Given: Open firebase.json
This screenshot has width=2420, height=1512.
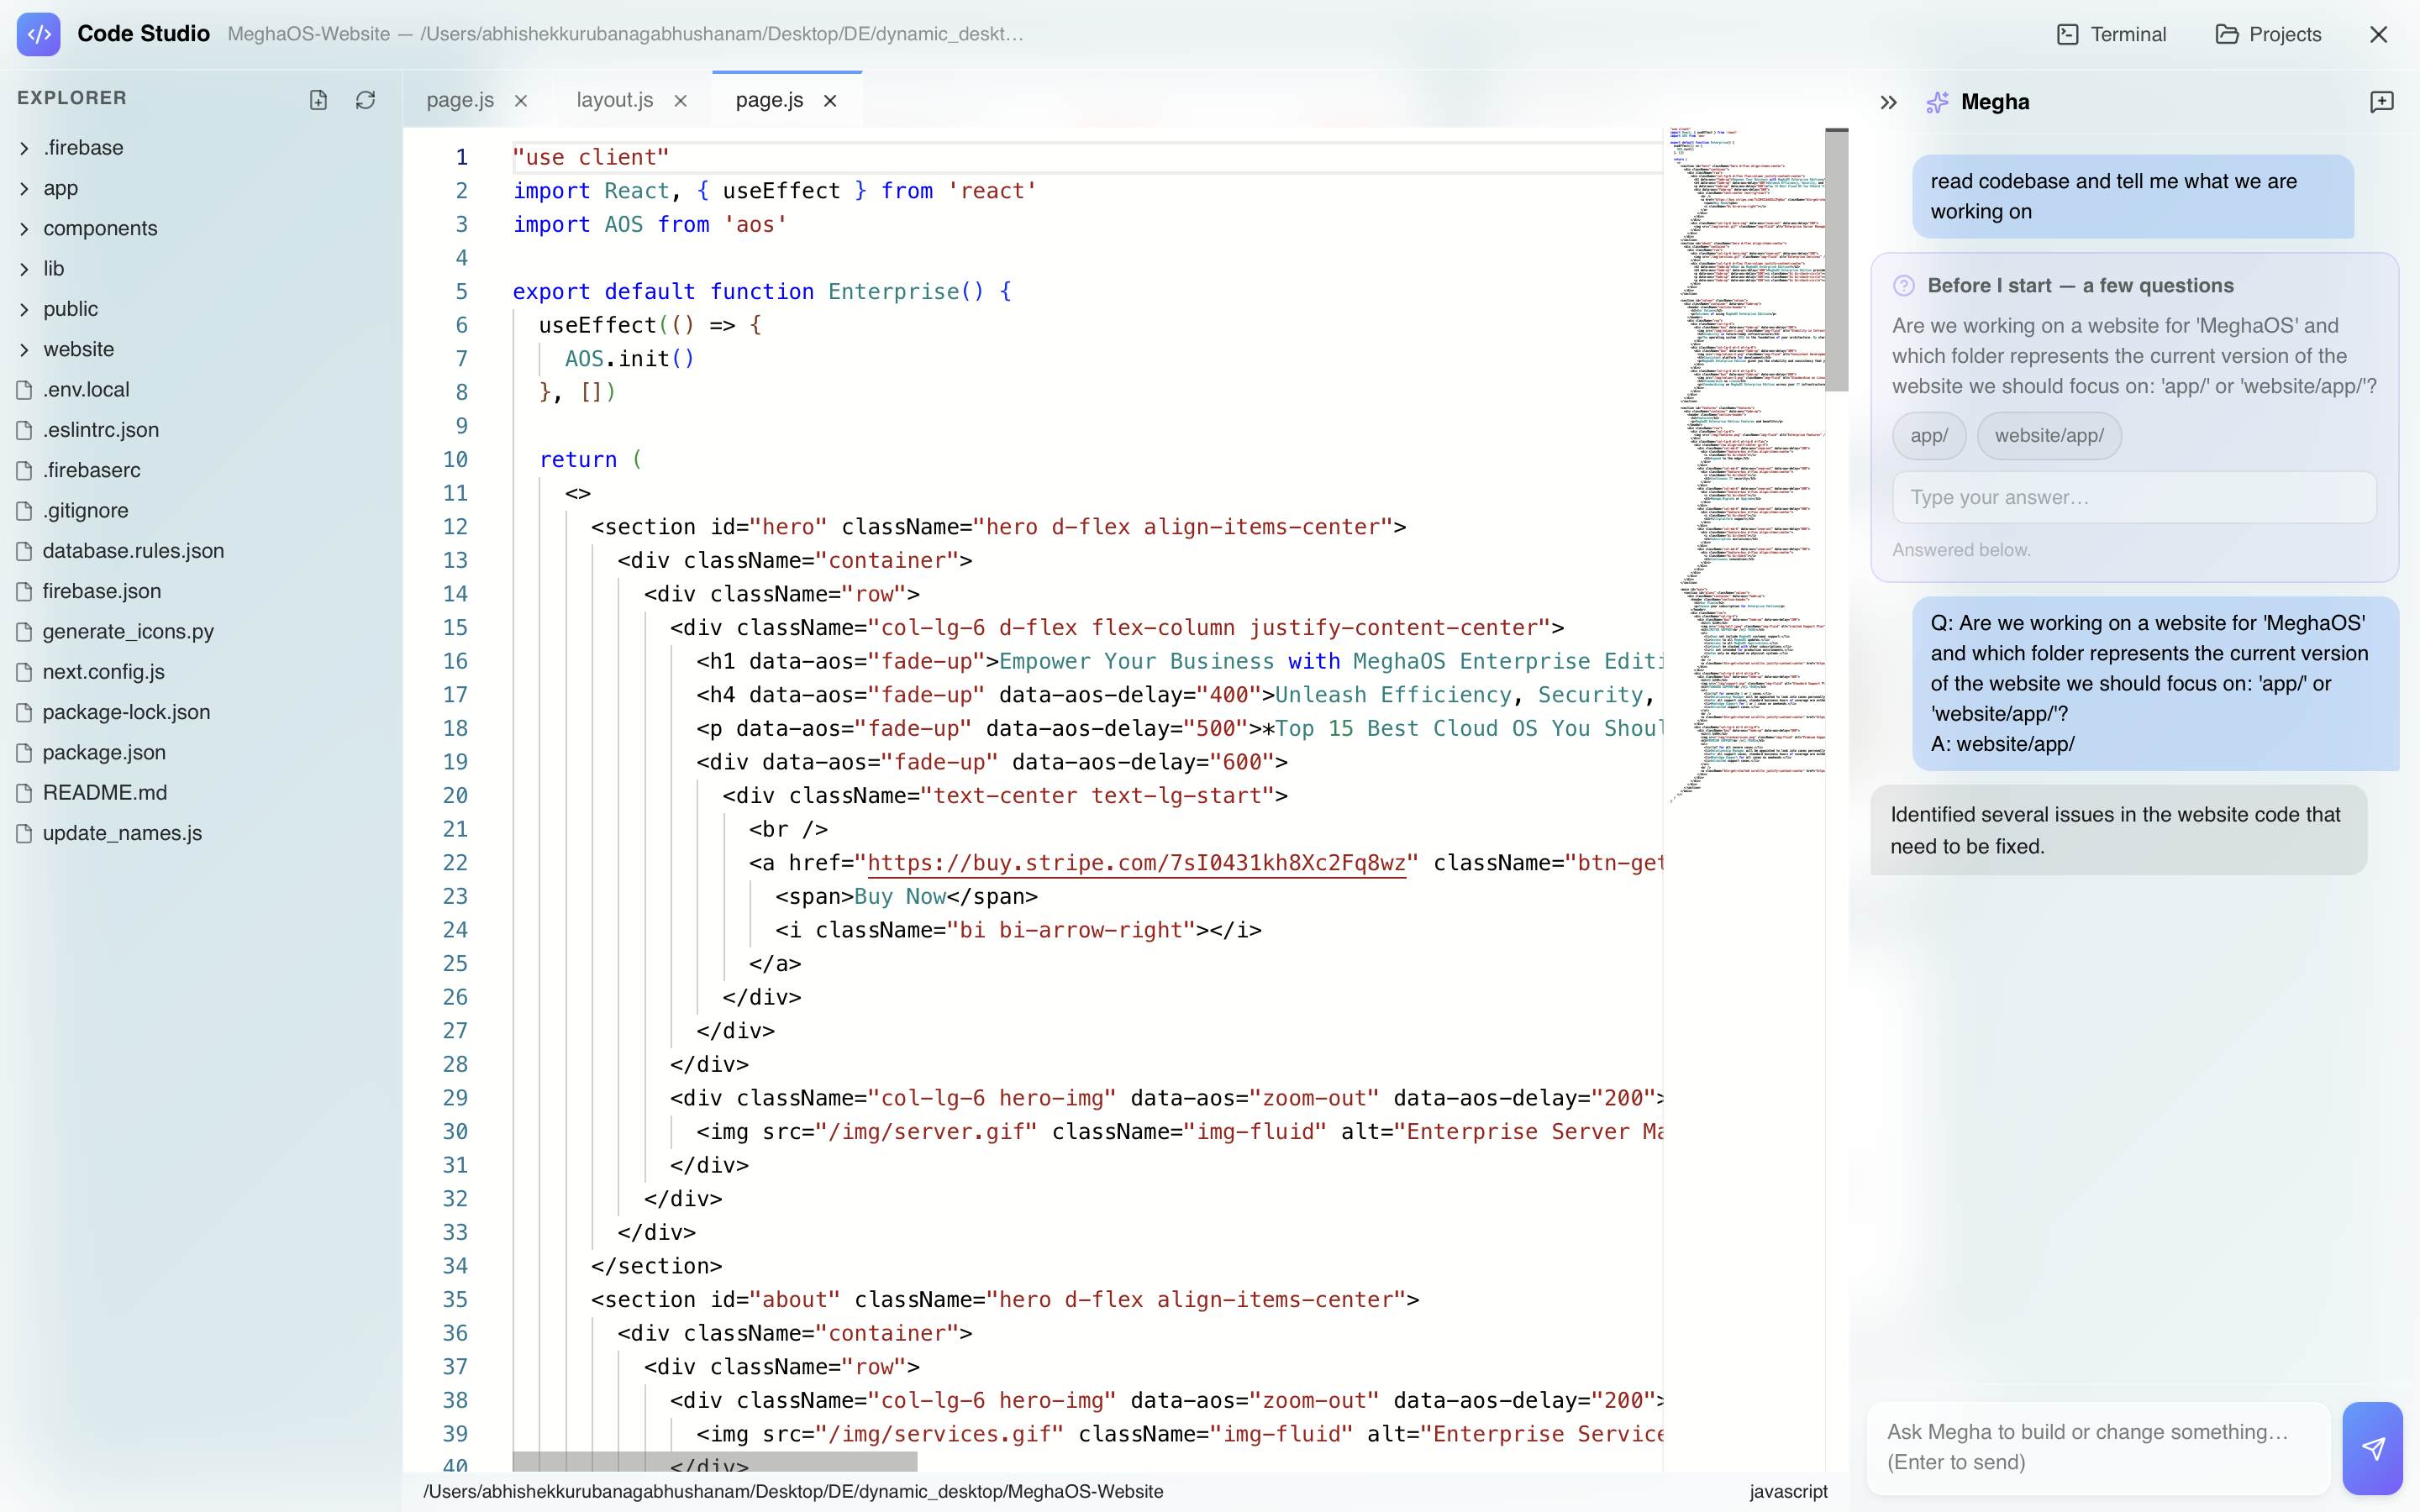Looking at the screenshot, I should click(200, 591).
